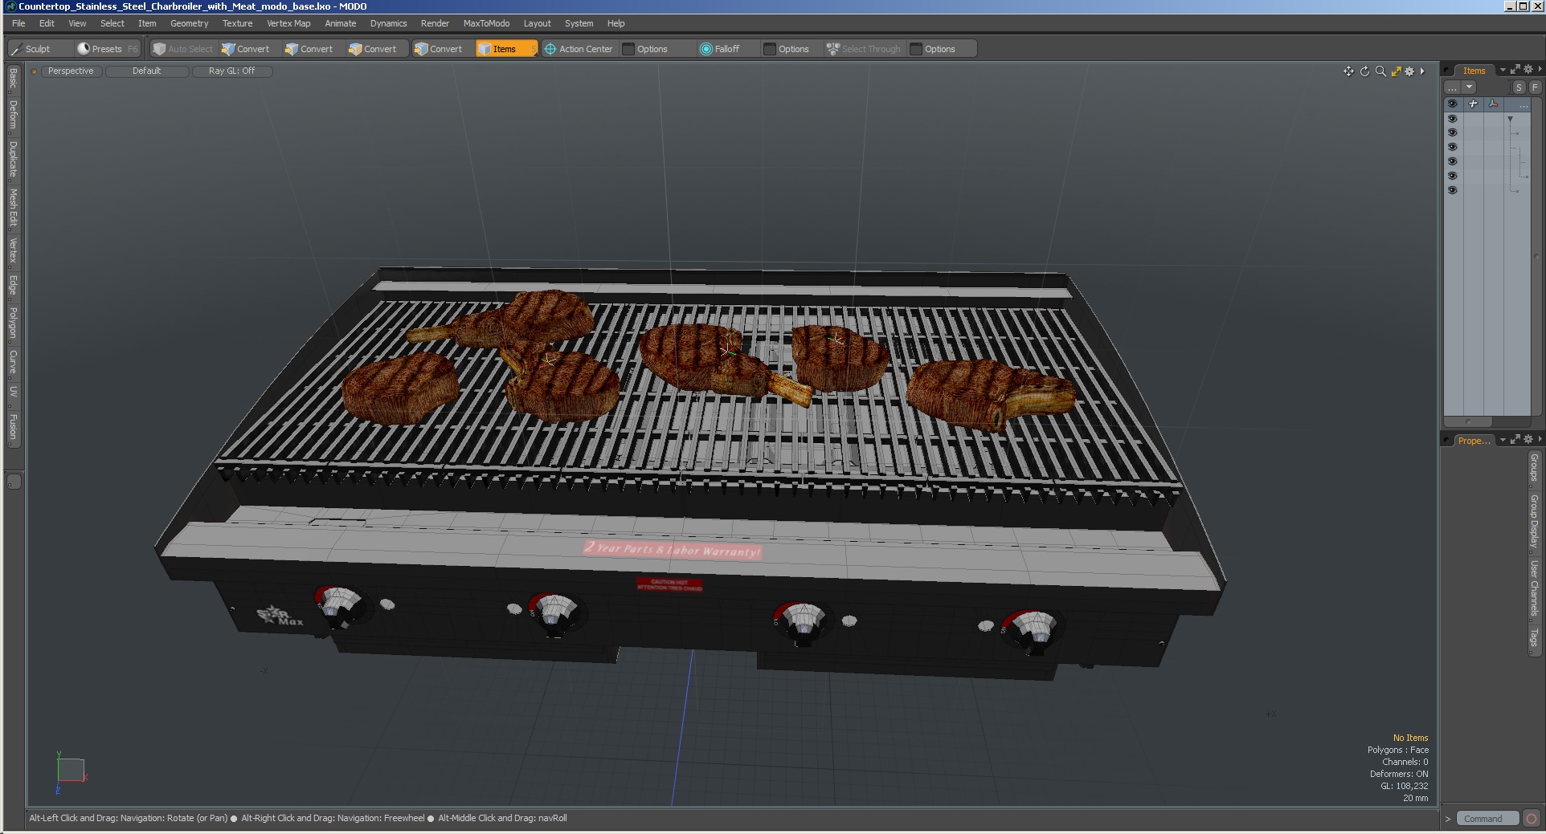The image size is (1546, 834).
Task: Open the Properties panel dropdown arrow
Action: point(1503,440)
